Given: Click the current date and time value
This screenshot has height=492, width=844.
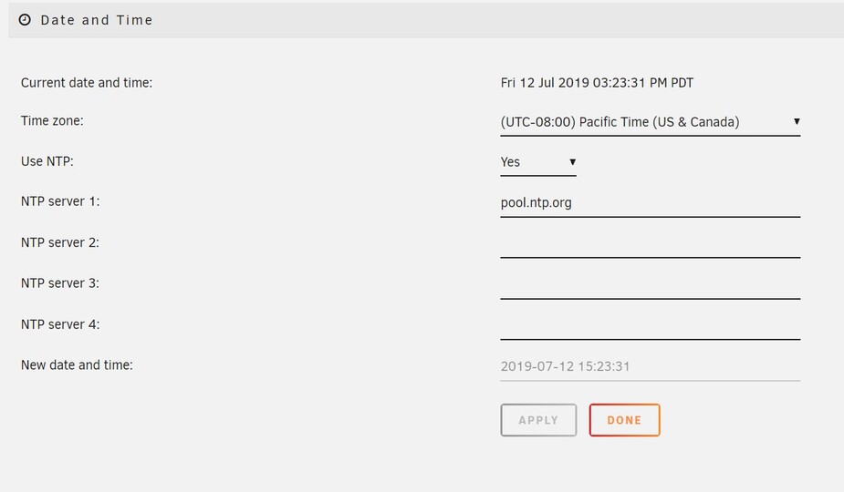Looking at the screenshot, I should [x=597, y=83].
